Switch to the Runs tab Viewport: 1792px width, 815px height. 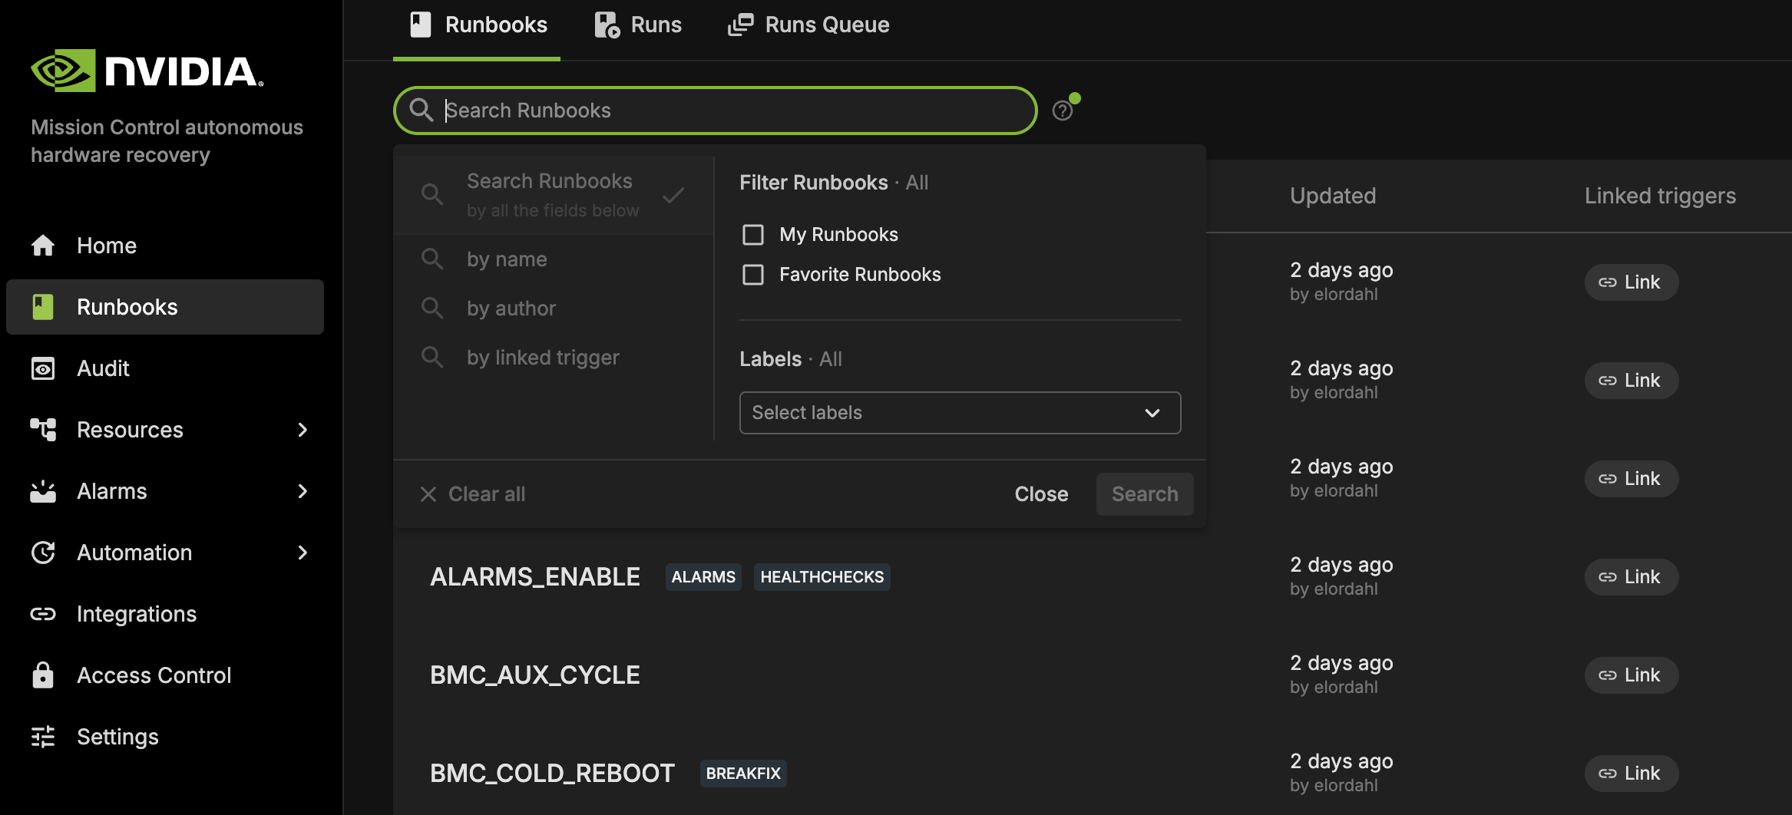pyautogui.click(x=637, y=25)
